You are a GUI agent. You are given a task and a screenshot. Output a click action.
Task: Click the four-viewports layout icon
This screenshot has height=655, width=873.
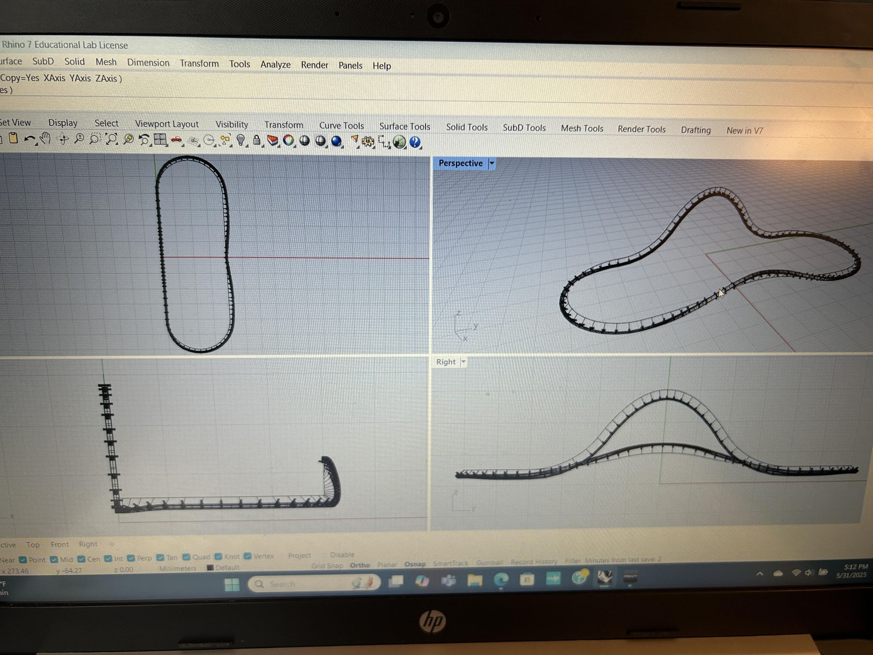click(160, 139)
